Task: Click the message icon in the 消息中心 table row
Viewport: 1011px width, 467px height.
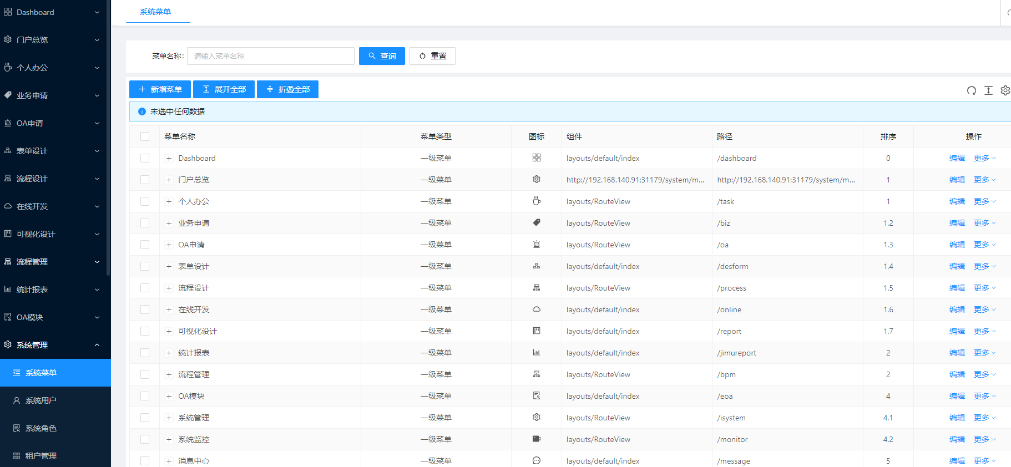Action: coord(537,460)
